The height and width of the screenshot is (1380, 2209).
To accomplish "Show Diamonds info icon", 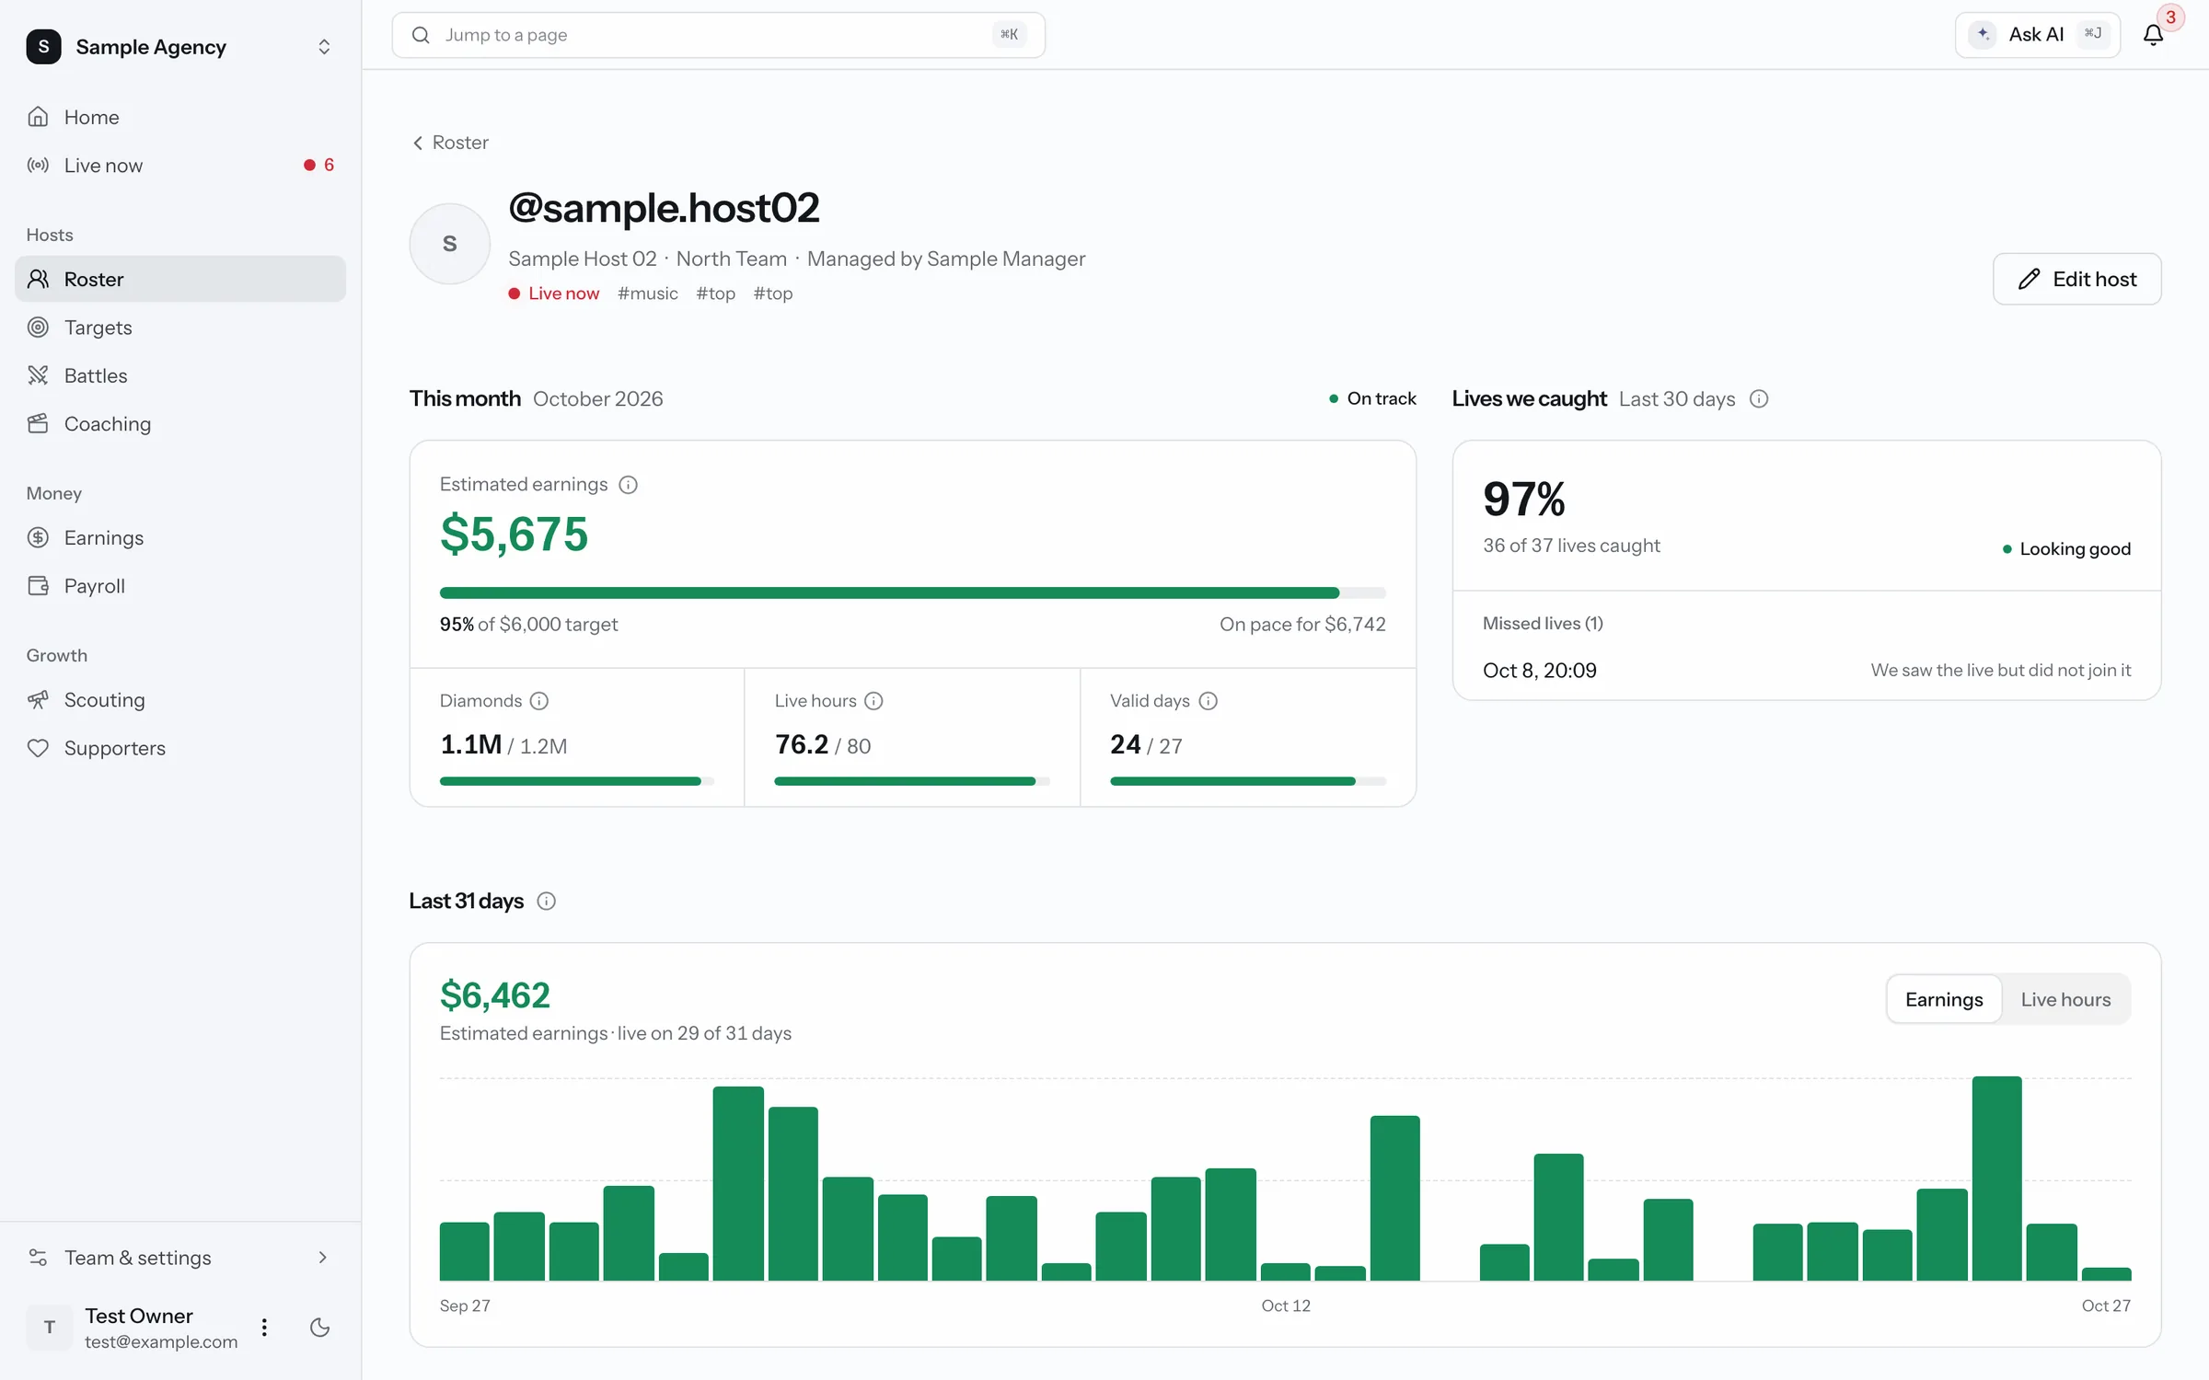I will 539,701.
